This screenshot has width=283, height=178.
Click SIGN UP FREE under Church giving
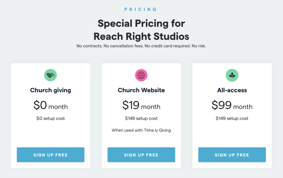pos(51,155)
